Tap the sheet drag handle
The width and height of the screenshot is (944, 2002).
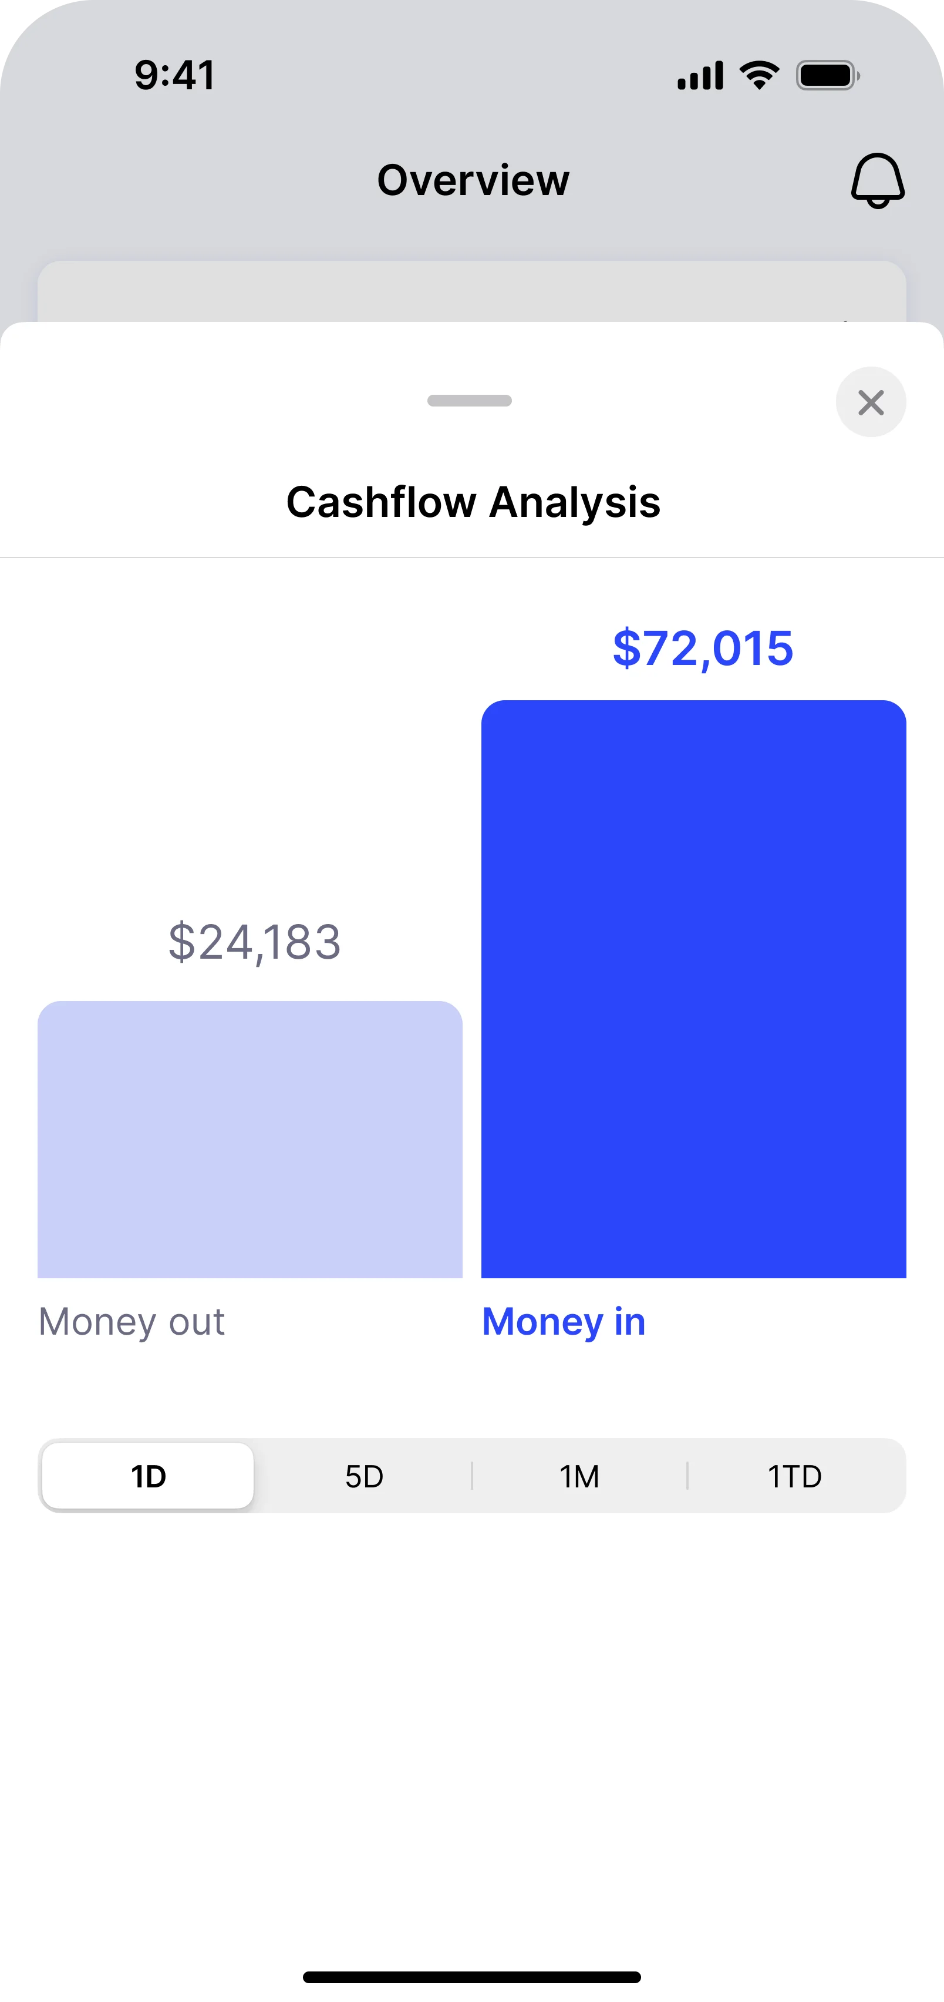(x=469, y=401)
